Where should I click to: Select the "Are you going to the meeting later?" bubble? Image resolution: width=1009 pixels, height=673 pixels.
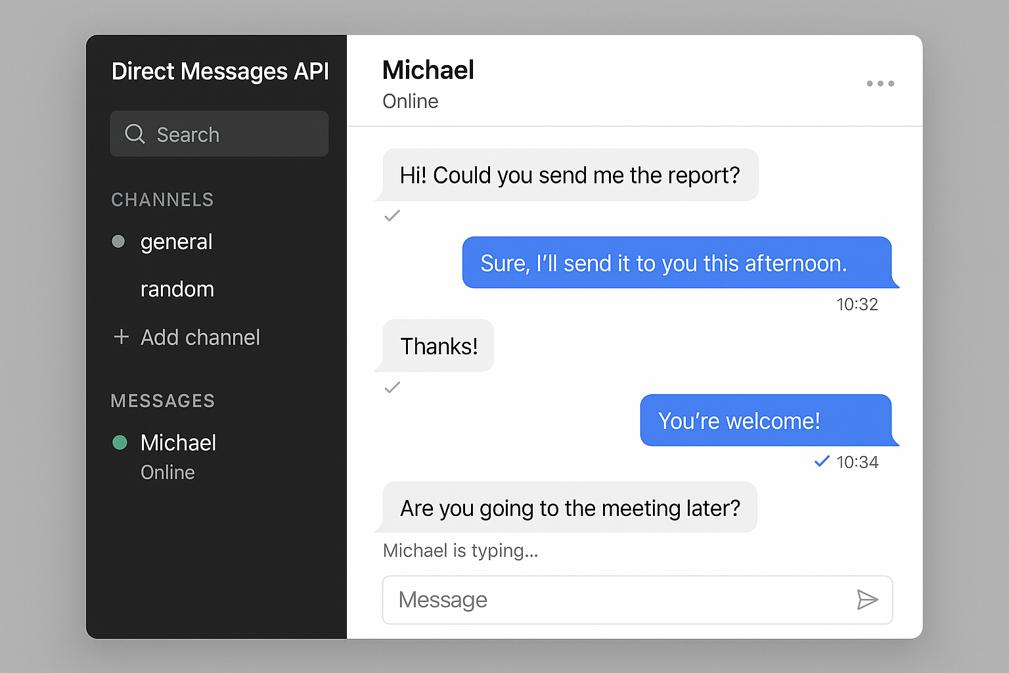point(570,508)
